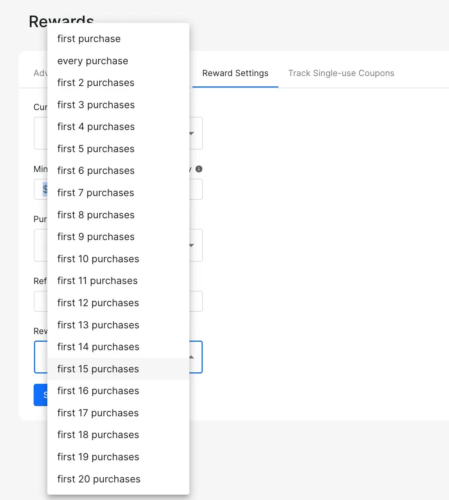Open the currency dropdown arrow
Viewport: 449px width, 500px height.
tap(192, 133)
